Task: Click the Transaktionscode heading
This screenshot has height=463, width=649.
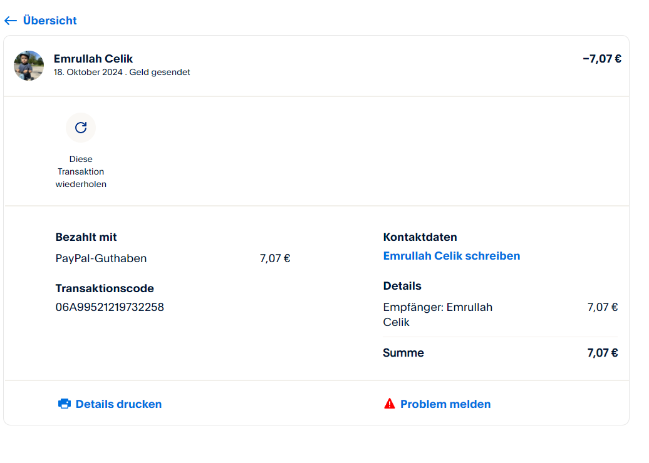Action: (x=105, y=288)
